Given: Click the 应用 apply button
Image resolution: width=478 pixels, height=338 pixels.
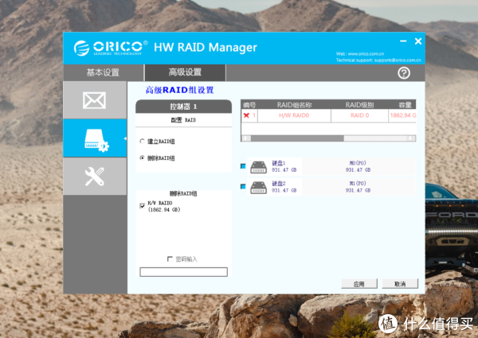Looking at the screenshot, I should 358,283.
